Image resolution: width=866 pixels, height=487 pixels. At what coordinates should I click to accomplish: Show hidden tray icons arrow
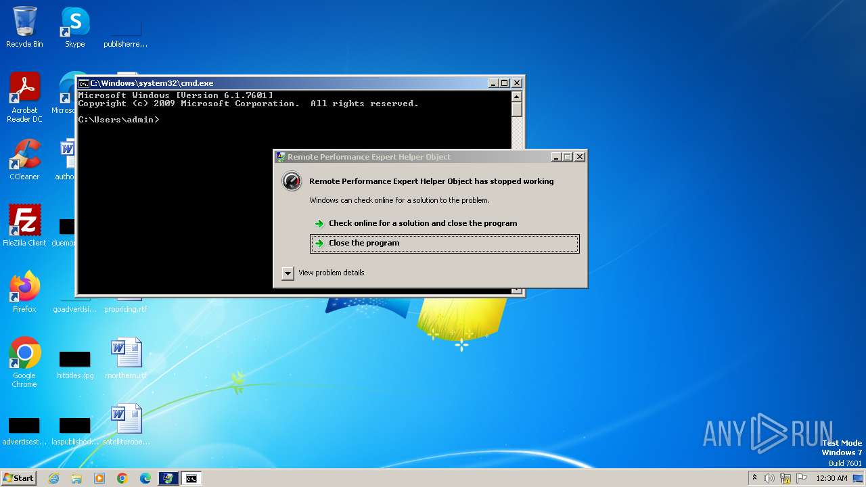pos(754,478)
